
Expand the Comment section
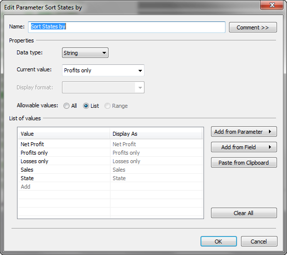coord(253,27)
